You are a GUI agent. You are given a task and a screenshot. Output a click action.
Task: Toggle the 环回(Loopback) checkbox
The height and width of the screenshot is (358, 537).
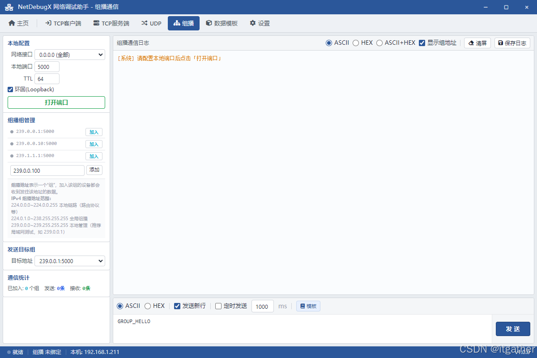[10, 89]
